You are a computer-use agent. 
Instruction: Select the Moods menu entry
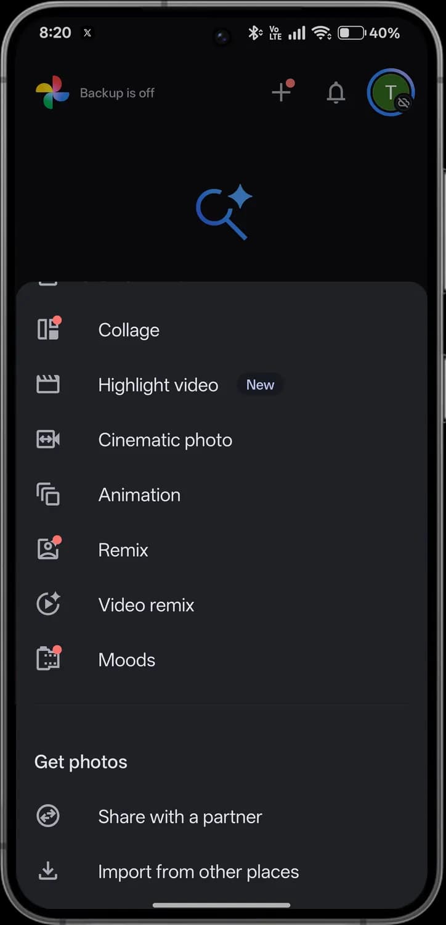pos(222,659)
